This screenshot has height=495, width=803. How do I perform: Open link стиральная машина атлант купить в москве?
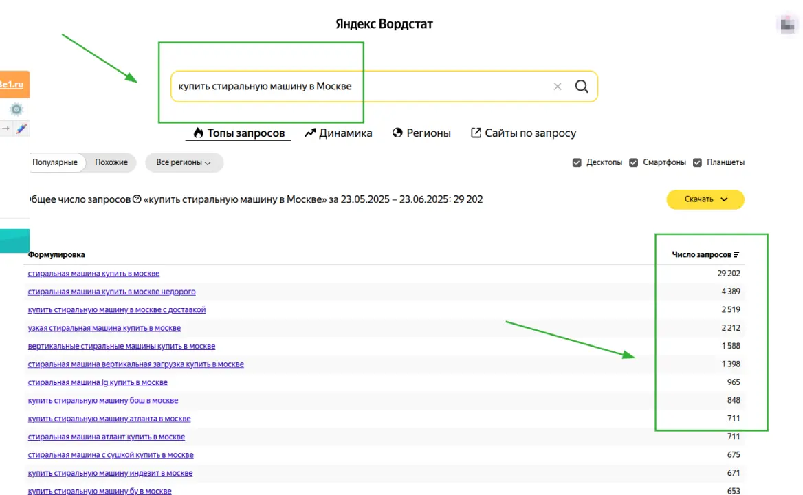107,437
